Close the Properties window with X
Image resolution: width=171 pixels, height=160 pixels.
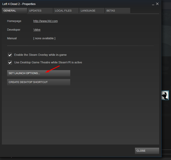157,4
